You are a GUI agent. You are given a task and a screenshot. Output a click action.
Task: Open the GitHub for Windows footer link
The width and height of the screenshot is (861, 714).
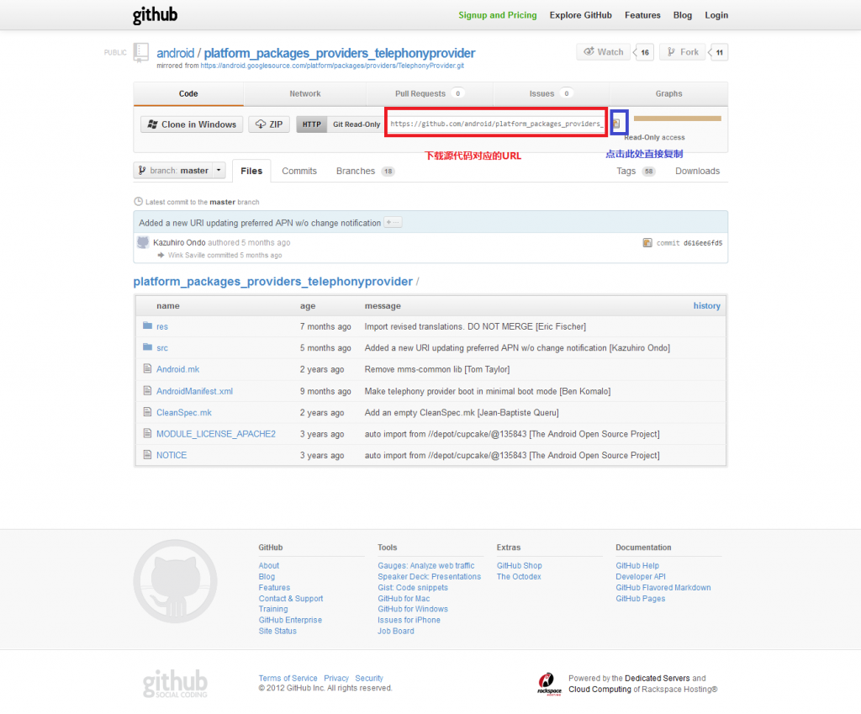(x=412, y=609)
